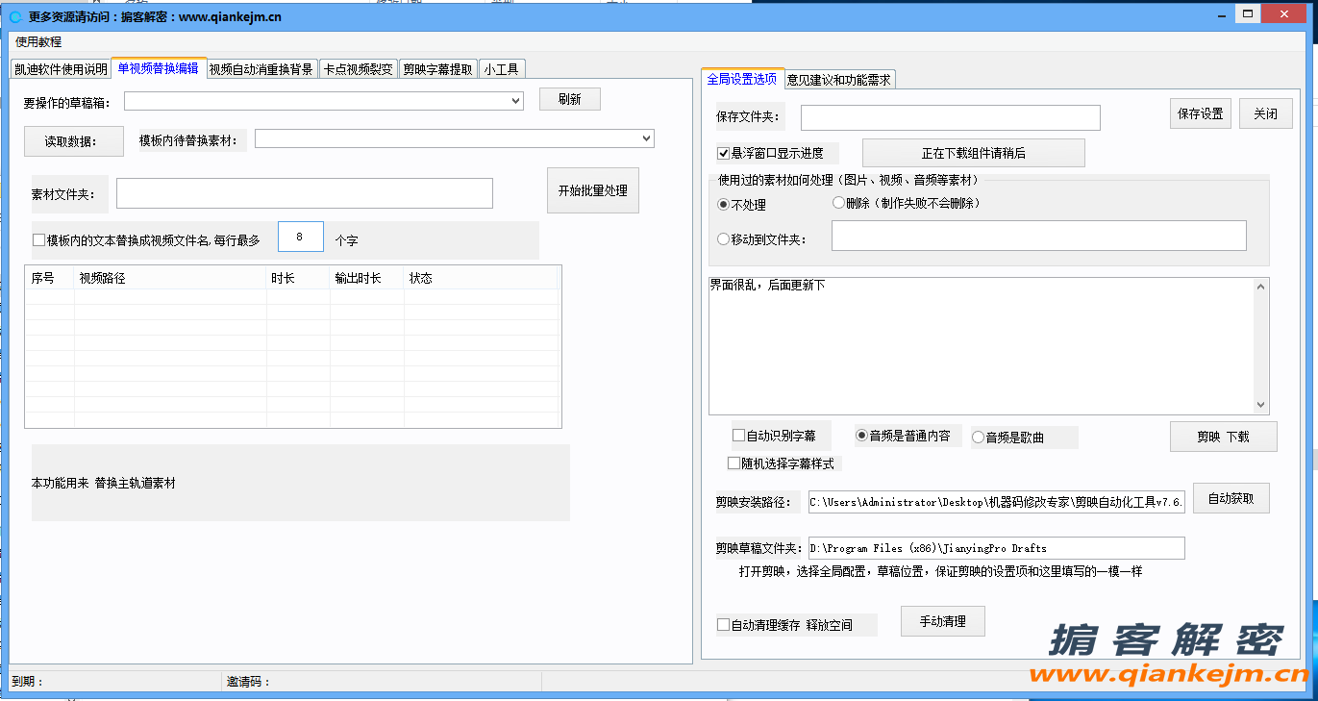This screenshot has width=1318, height=701.
Task: Select 删除（制作失败不会删除） radio option
Action: click(x=838, y=203)
